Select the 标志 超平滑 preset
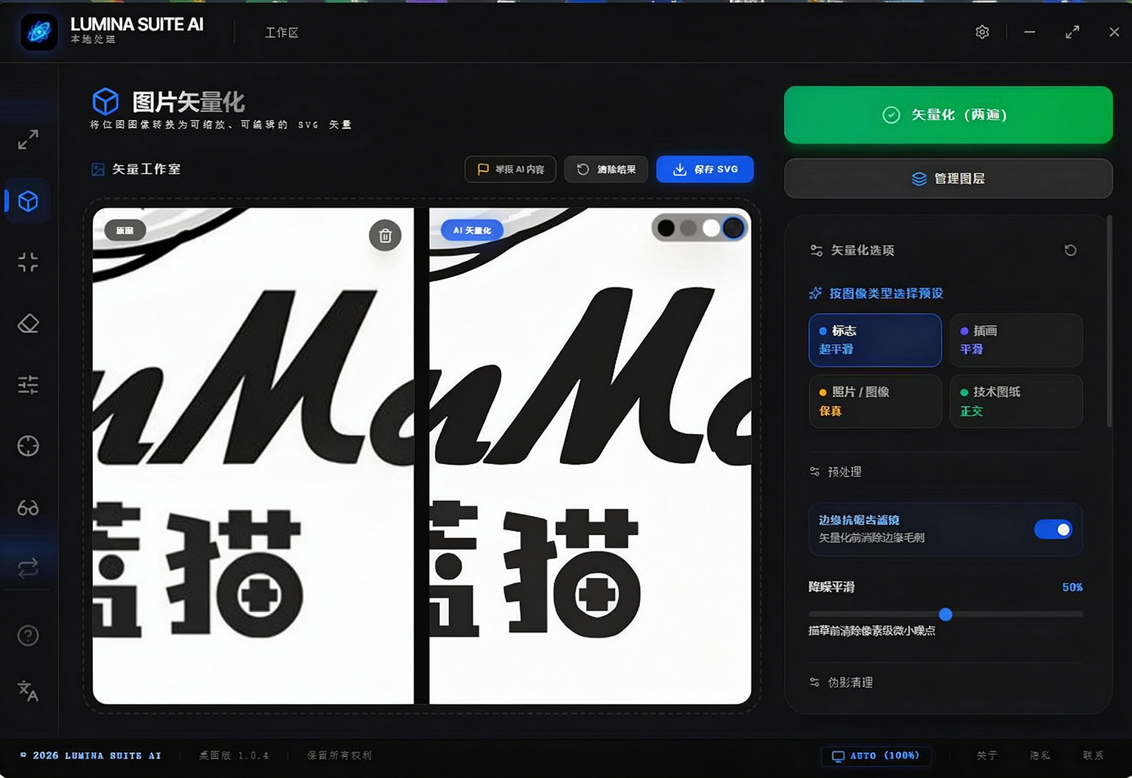 (x=875, y=340)
